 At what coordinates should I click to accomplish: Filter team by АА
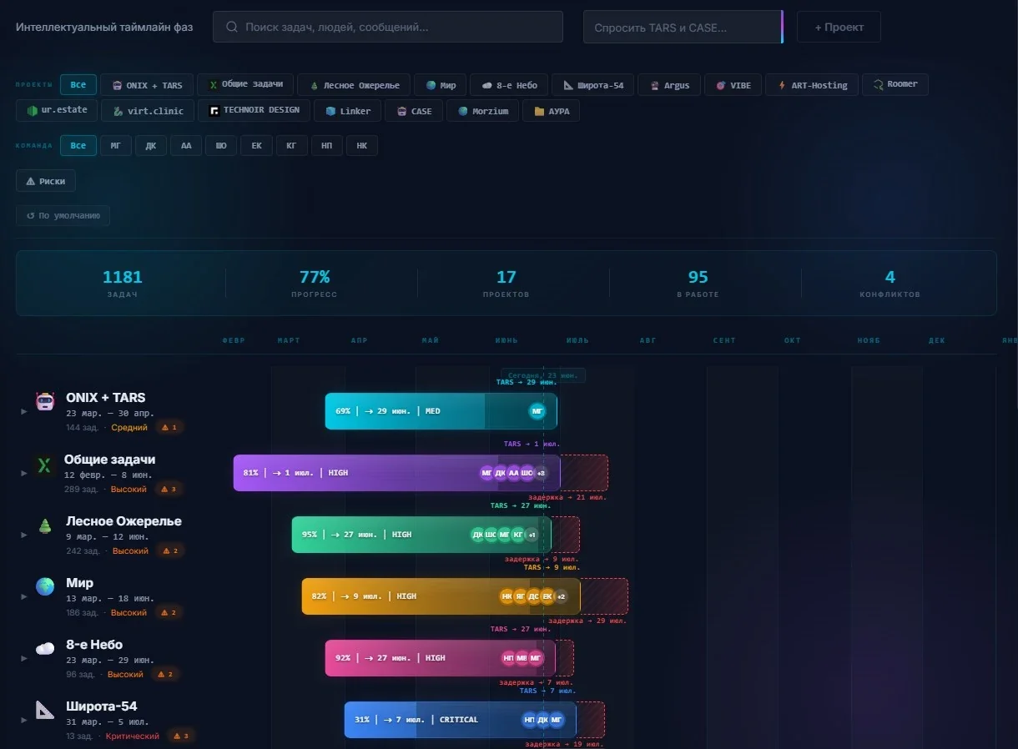(x=186, y=146)
